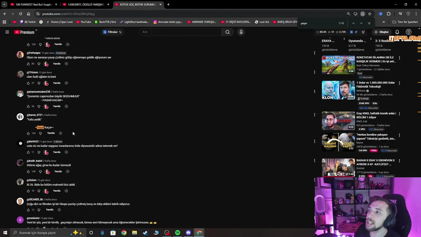Image resolution: width=421 pixels, height=237 pixels.
Task: Bookmark this page with the star icon
Action: (370, 14)
